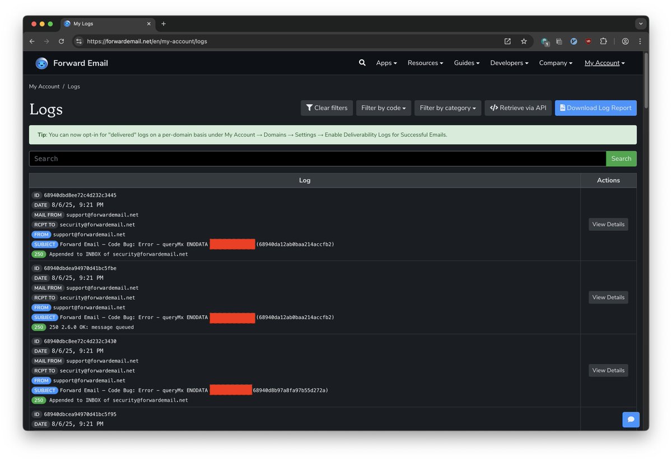Reload the page with the refresh icon

click(62, 41)
